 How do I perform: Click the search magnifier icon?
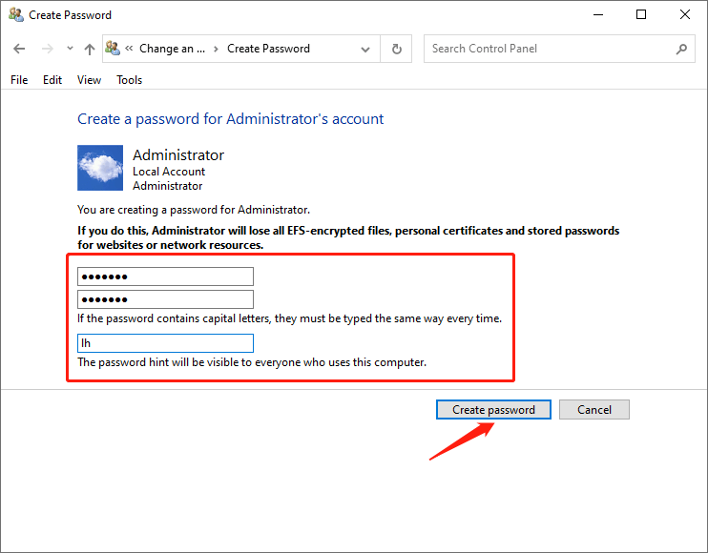pos(681,49)
